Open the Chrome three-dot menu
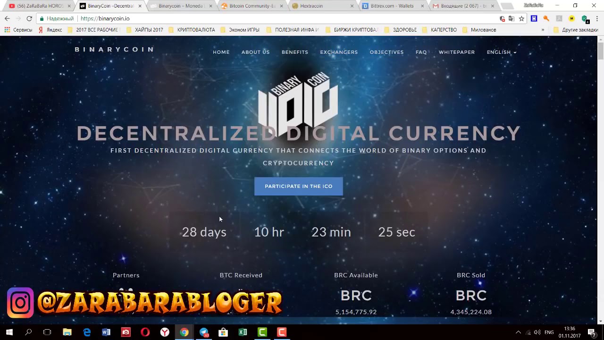The height and width of the screenshot is (340, 604). [x=597, y=18]
